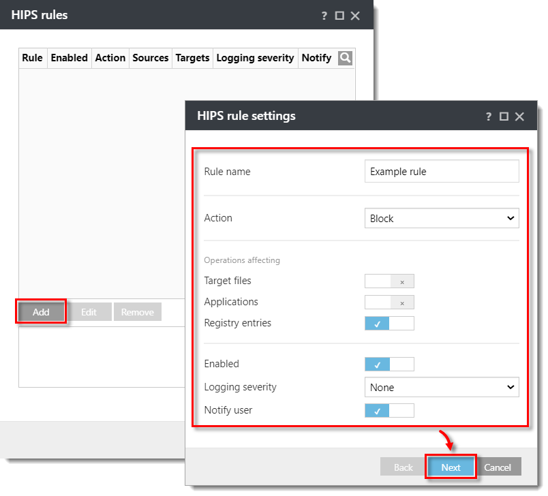The image size is (548, 496).
Task: Sort by the Logging severity column header
Action: 255,58
